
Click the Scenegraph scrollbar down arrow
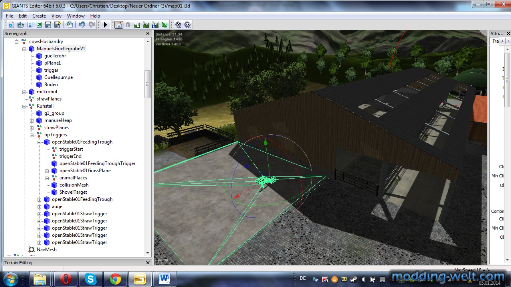click(x=148, y=253)
